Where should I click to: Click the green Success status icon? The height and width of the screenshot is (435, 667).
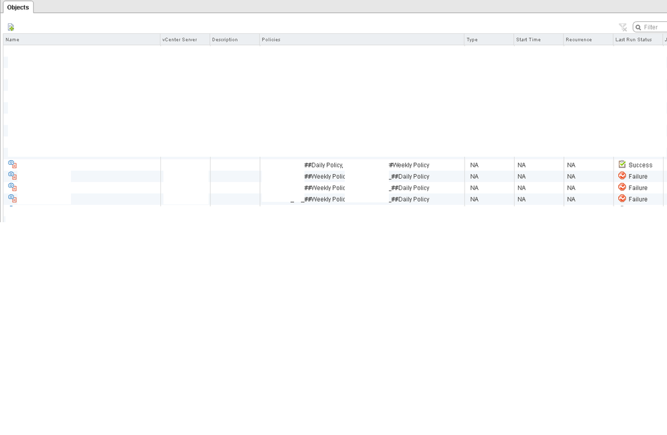622,164
